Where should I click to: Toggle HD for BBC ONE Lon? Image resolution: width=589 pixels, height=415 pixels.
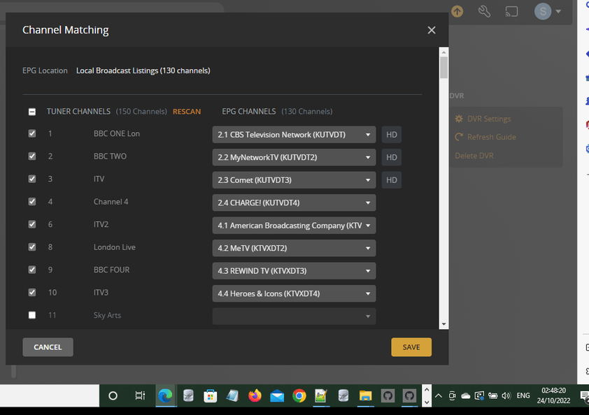pyautogui.click(x=392, y=135)
